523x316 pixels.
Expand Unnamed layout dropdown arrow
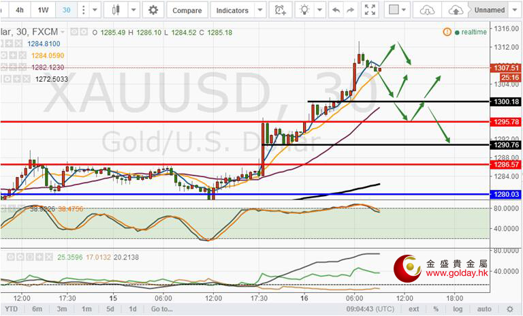tap(514, 10)
